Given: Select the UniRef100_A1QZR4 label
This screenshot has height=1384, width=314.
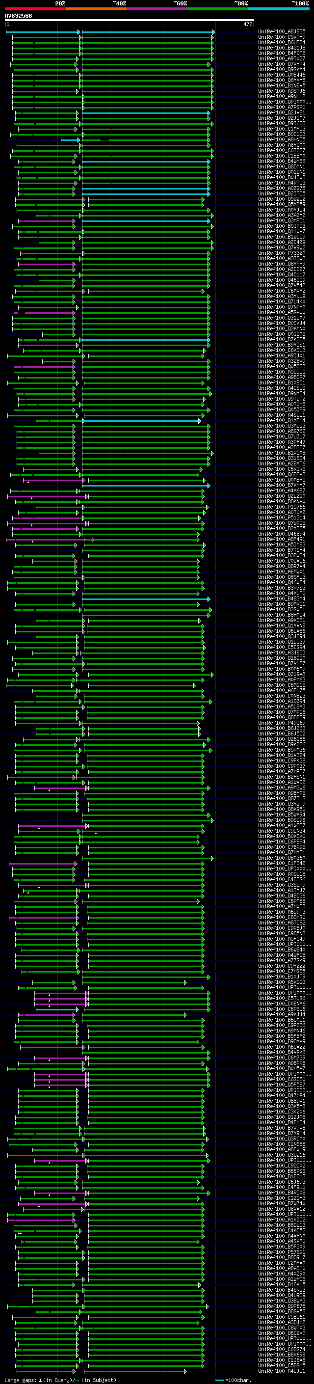Looking at the screenshot, I should (x=282, y=701).
